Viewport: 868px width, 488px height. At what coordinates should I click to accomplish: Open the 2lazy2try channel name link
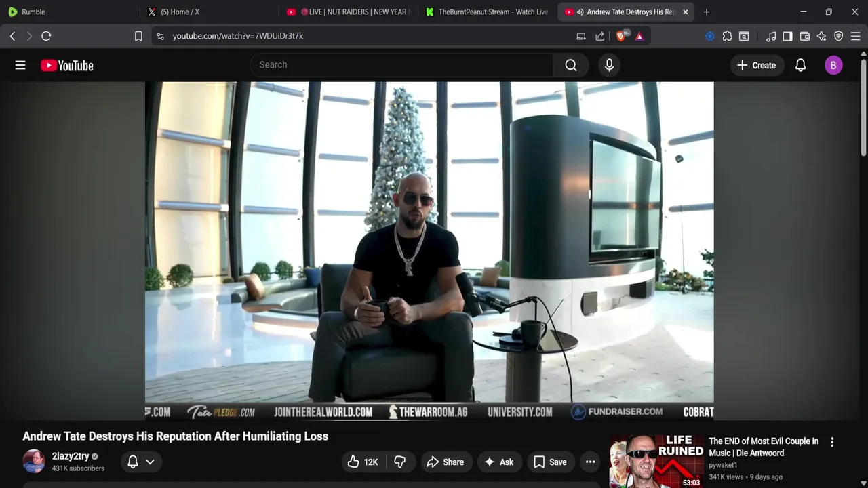(x=71, y=456)
